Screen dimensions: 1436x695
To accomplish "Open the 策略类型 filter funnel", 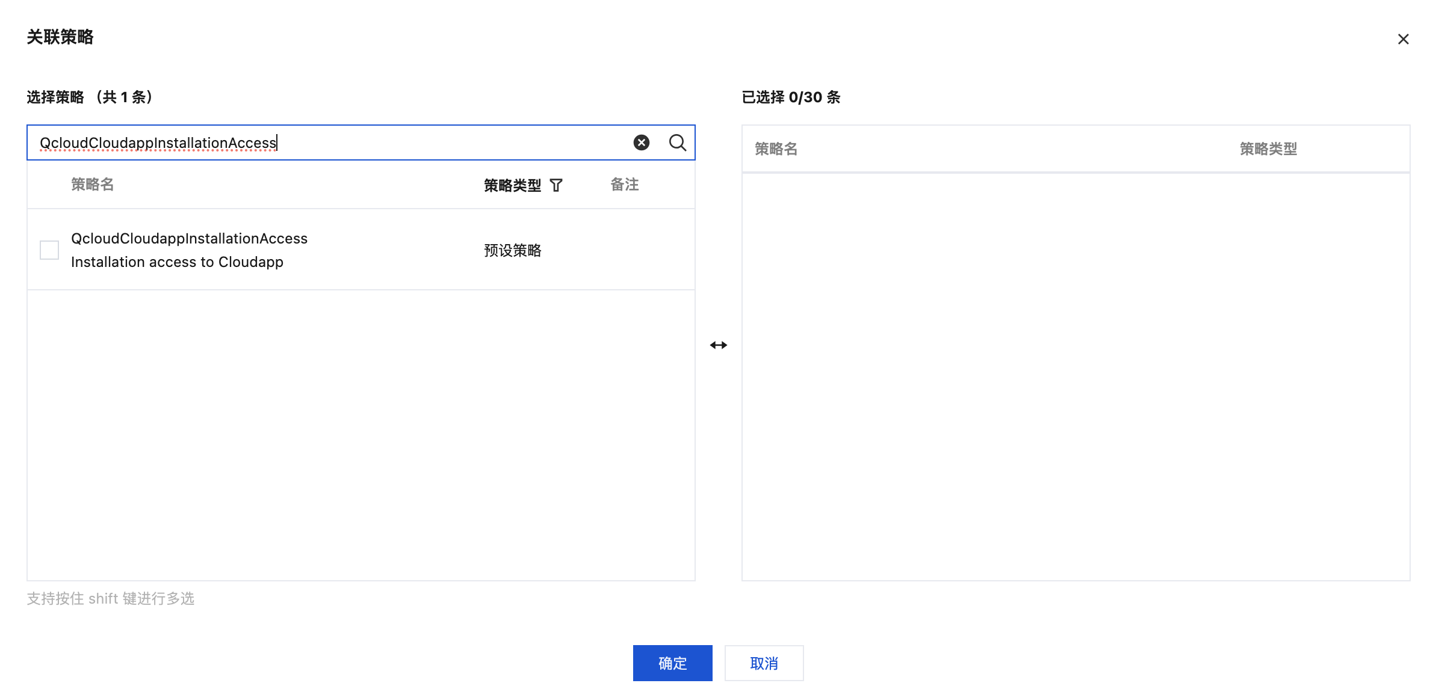I will click(x=556, y=185).
